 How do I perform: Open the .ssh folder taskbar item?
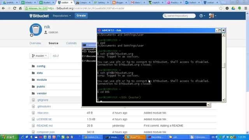(x=177, y=137)
